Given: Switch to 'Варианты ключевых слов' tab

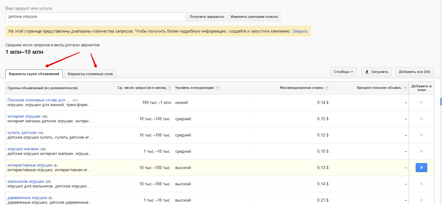Looking at the screenshot, I should 90,74.
